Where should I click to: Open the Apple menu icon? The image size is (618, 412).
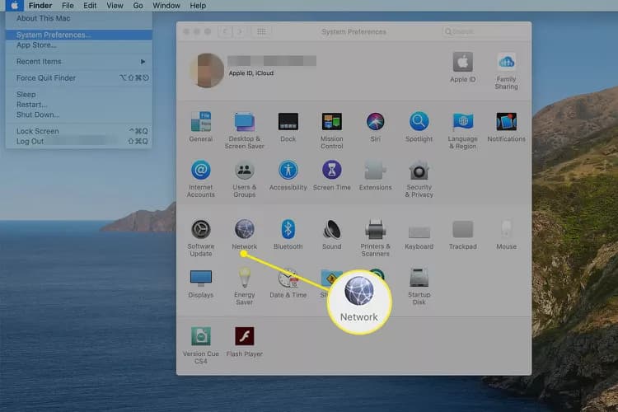click(x=15, y=6)
